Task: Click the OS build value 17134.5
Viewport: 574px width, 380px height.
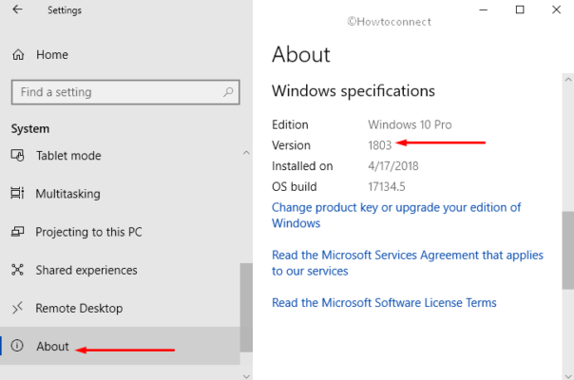Action: (387, 187)
